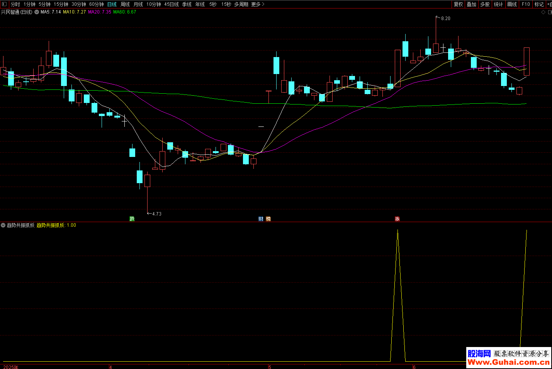Click the 复权 button
This screenshot has width=552, height=369.
[x=458, y=4]
